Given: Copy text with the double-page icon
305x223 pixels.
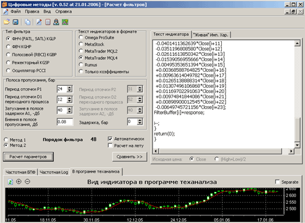Looking at the screenshot, I should [x=28, y=22].
